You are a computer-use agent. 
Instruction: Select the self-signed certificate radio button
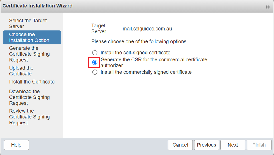pos(95,53)
